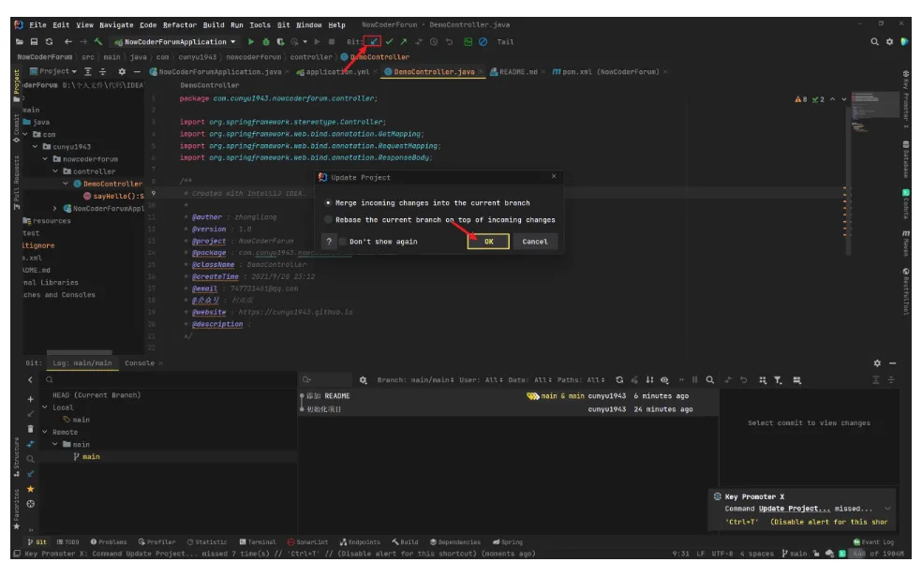Click the Save All floppy icon

[34, 42]
